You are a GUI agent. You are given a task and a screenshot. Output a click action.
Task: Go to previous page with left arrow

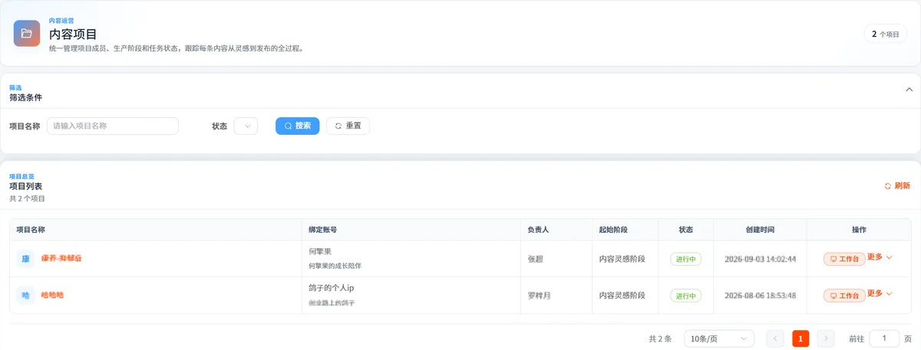(x=775, y=339)
